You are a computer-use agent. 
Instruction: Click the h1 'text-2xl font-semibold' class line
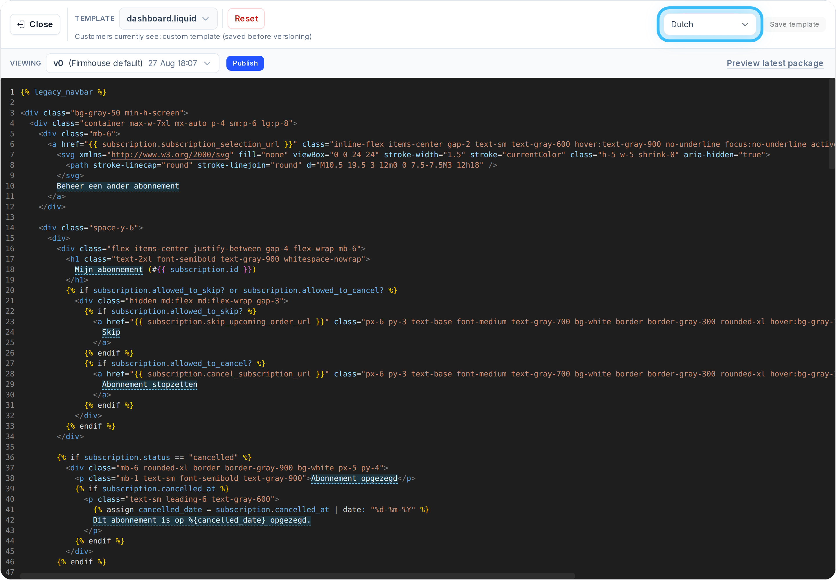coord(218,259)
